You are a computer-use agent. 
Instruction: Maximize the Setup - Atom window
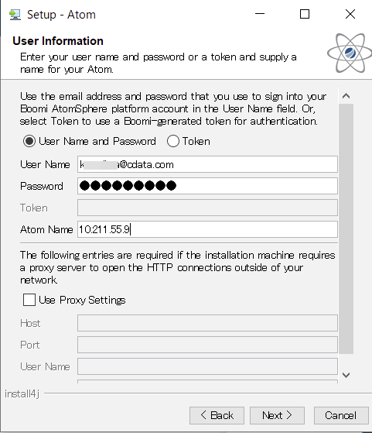(305, 14)
